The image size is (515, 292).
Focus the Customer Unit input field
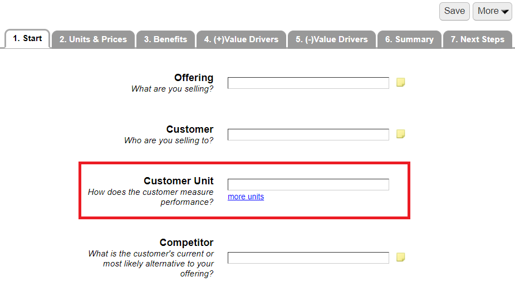(x=308, y=184)
